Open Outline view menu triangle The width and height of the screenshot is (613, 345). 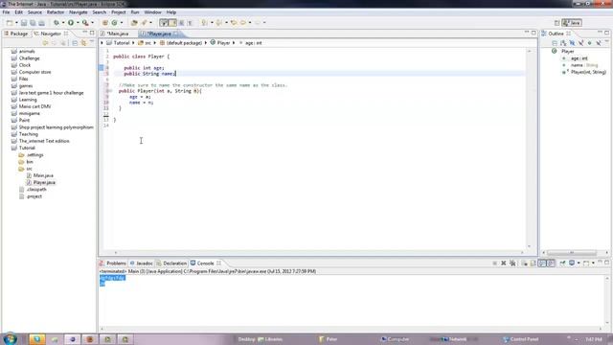point(606,41)
